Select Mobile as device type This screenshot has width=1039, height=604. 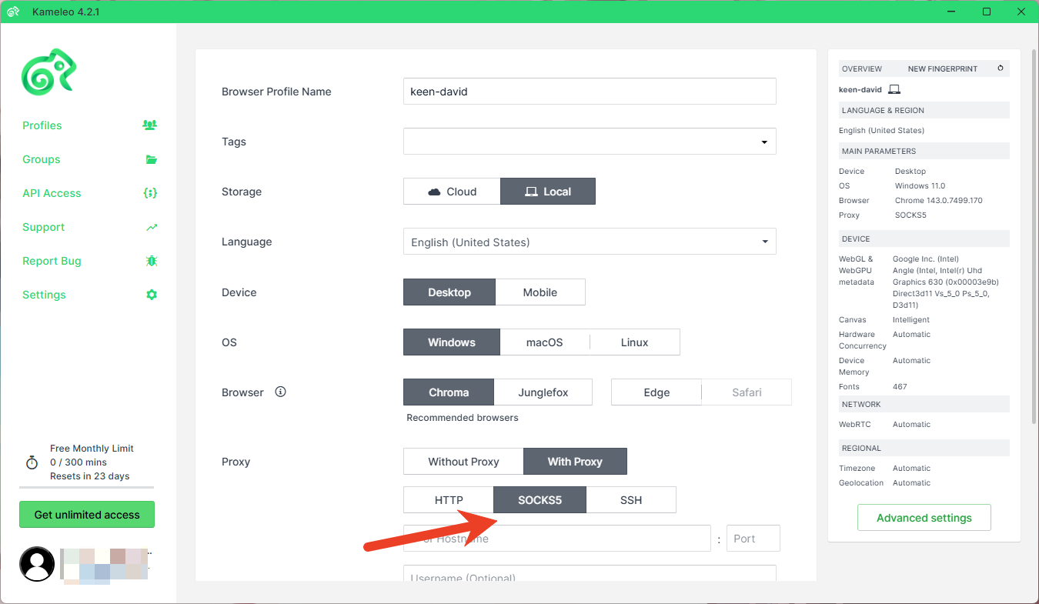(x=540, y=292)
